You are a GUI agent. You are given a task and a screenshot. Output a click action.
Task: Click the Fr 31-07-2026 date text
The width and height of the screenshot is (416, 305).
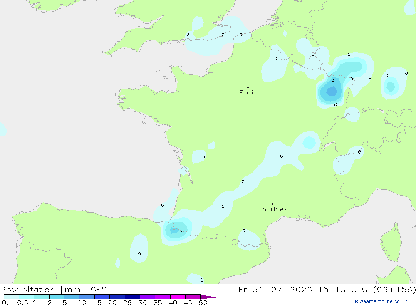tap(275, 290)
